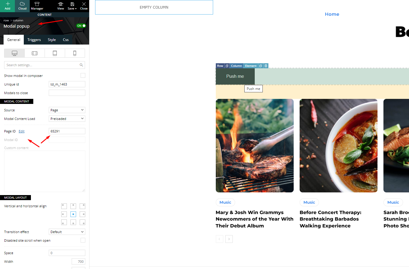The width and height of the screenshot is (409, 269).
Task: Close the composer panel
Action: tap(84, 6)
